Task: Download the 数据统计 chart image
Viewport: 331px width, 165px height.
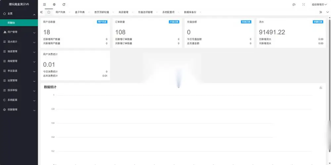Action: point(321,87)
